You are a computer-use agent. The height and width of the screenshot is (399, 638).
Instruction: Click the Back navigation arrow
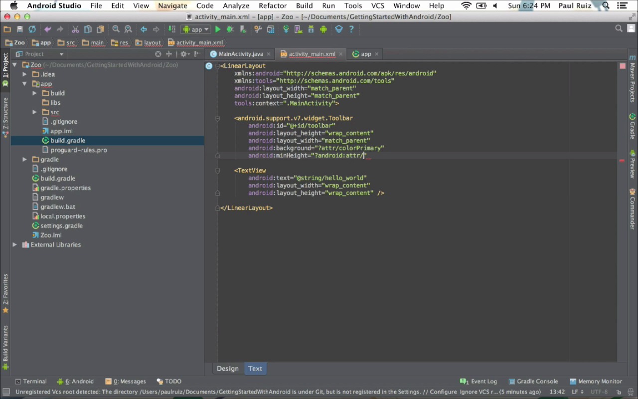click(144, 29)
